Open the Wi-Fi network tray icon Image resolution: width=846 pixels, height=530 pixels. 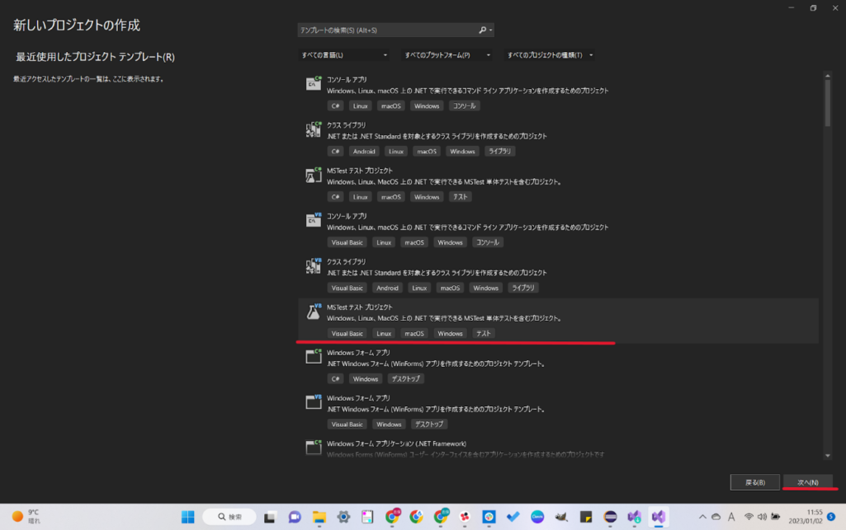pos(749,517)
